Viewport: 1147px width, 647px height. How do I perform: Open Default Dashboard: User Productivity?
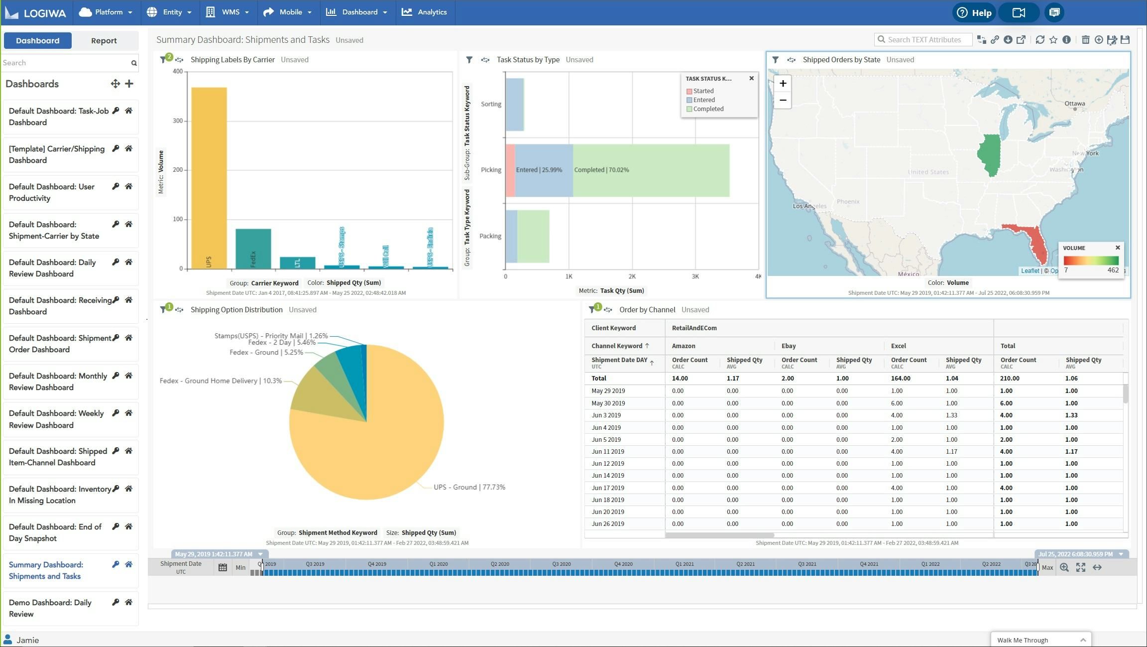[x=52, y=192]
